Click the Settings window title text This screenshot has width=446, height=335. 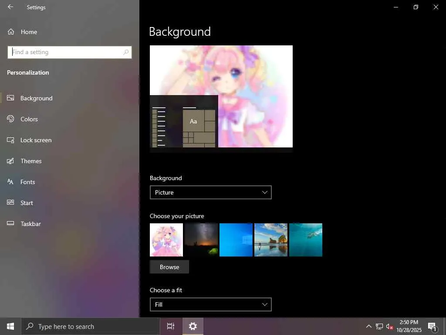pyautogui.click(x=36, y=7)
